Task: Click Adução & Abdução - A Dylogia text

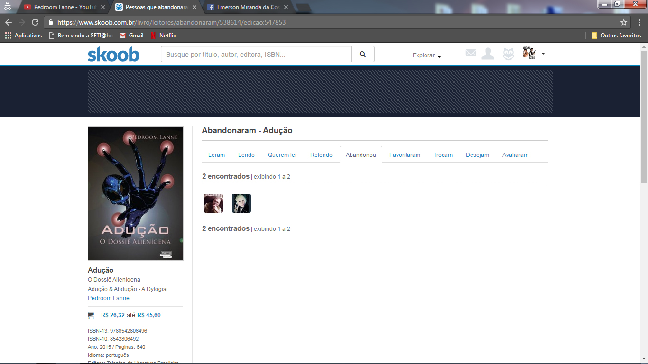Action: click(x=127, y=289)
